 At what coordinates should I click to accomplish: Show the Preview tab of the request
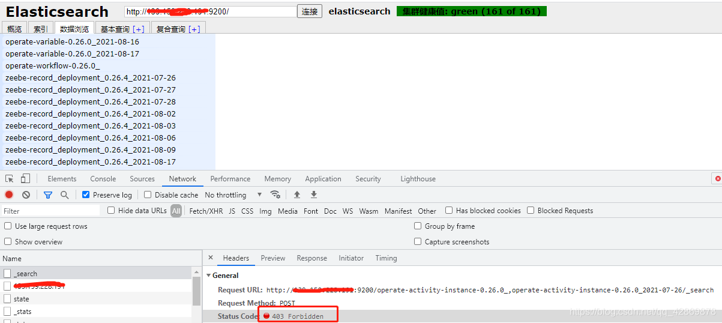(273, 258)
